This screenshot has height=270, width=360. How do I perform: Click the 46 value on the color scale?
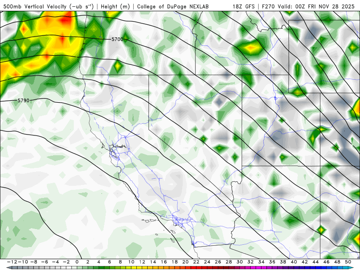(x=326, y=262)
